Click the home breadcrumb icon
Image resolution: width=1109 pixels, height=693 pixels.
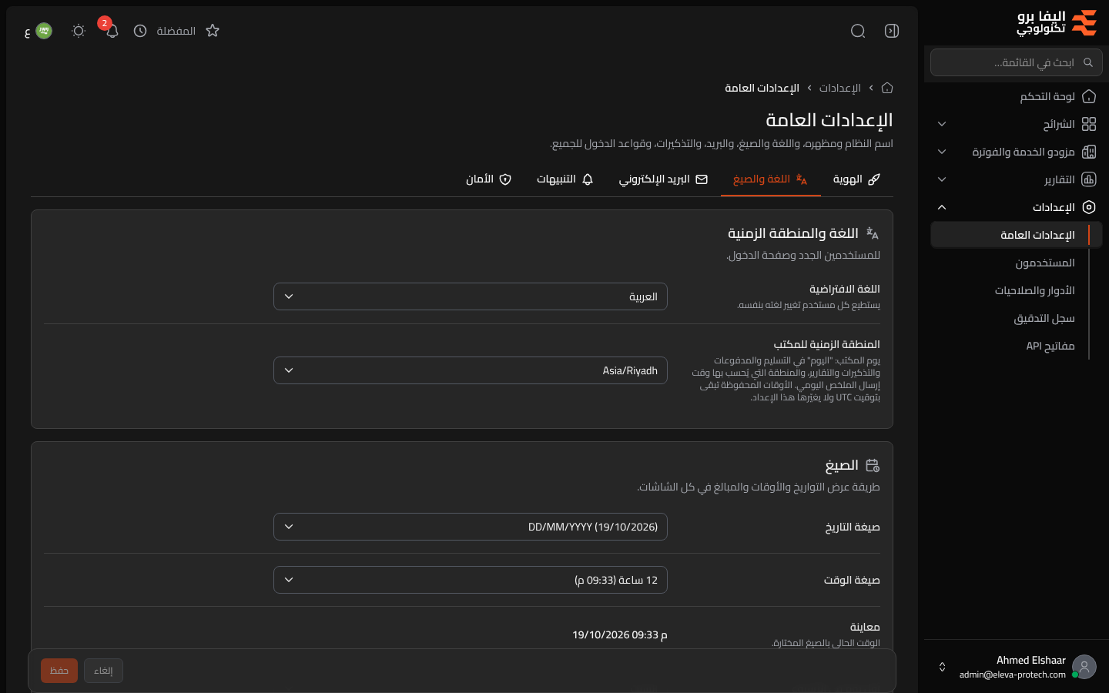click(887, 88)
